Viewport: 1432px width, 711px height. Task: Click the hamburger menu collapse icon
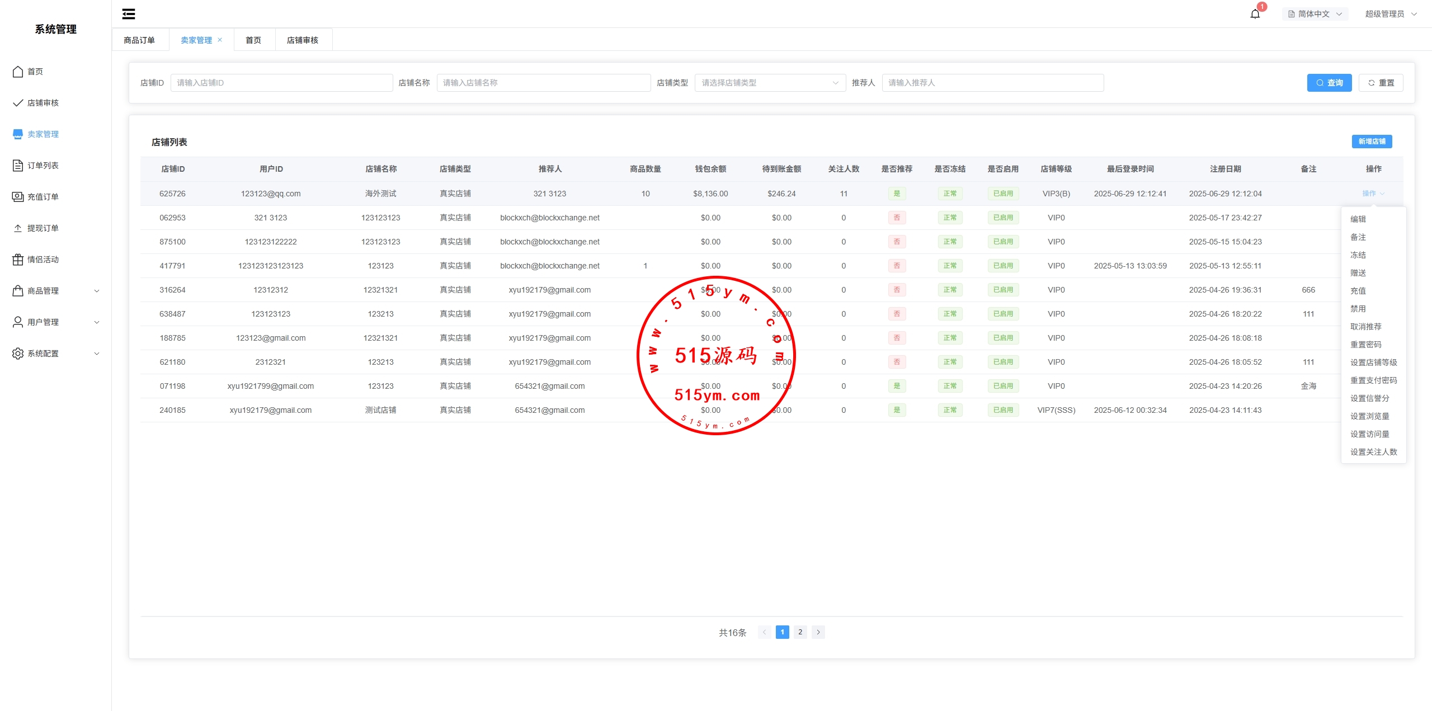click(x=129, y=14)
